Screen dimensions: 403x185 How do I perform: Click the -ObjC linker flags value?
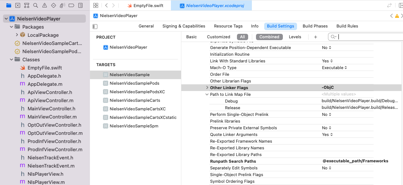328,88
